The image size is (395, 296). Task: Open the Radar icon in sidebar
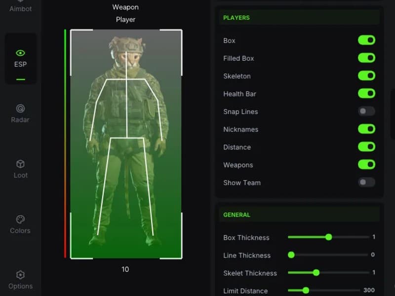[20, 109]
